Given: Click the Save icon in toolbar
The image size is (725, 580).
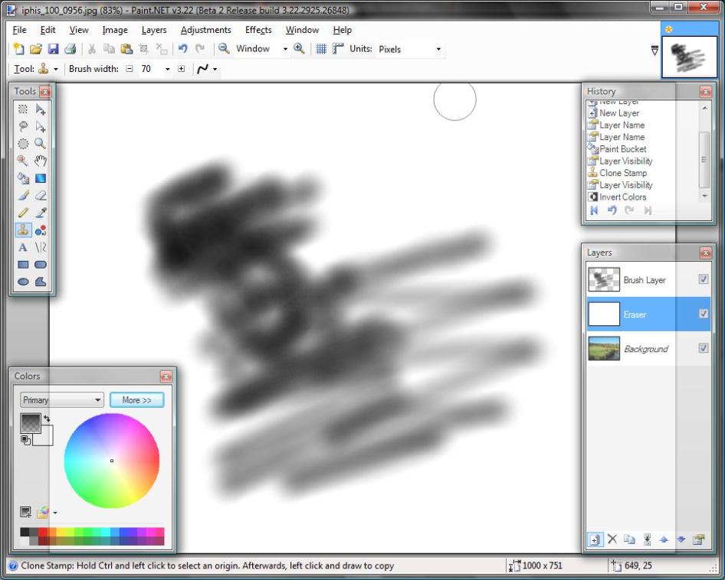Looking at the screenshot, I should coord(53,49).
